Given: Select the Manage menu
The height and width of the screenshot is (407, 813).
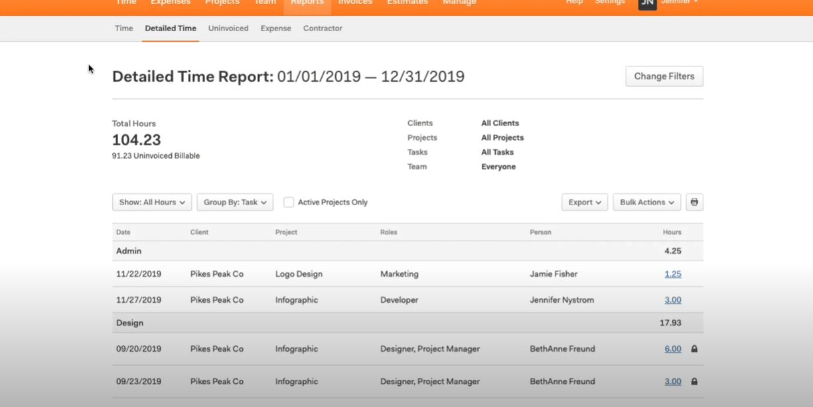Looking at the screenshot, I should click(x=459, y=3).
